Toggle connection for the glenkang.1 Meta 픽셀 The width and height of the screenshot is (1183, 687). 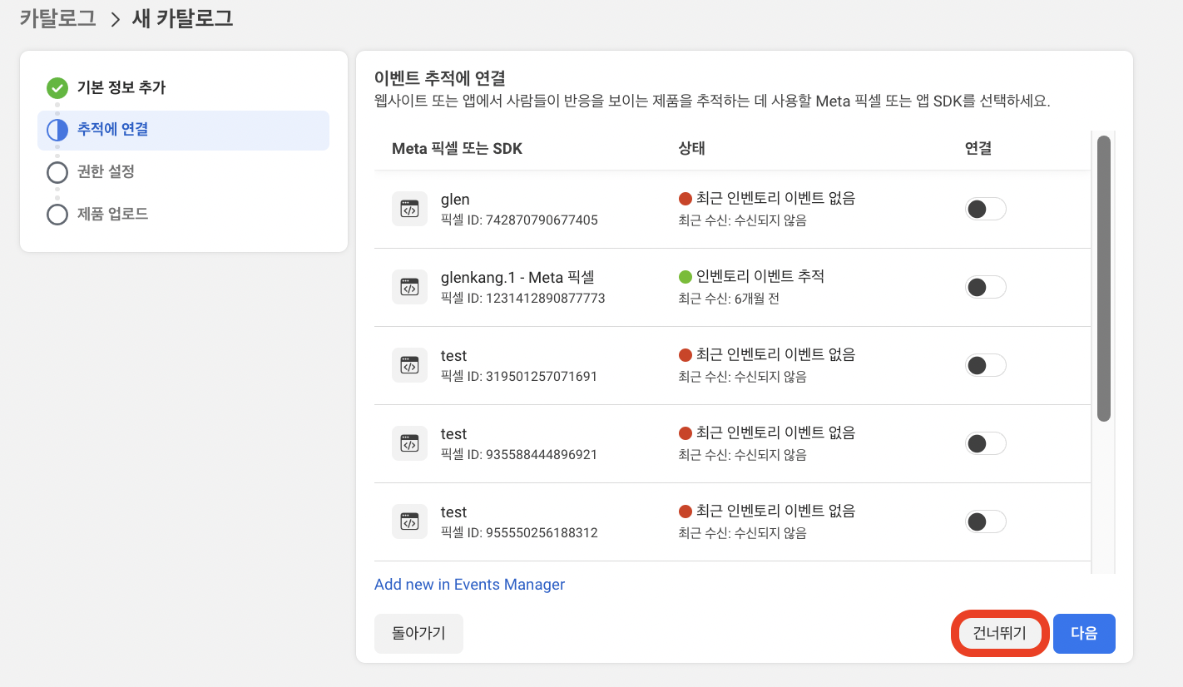coord(985,287)
